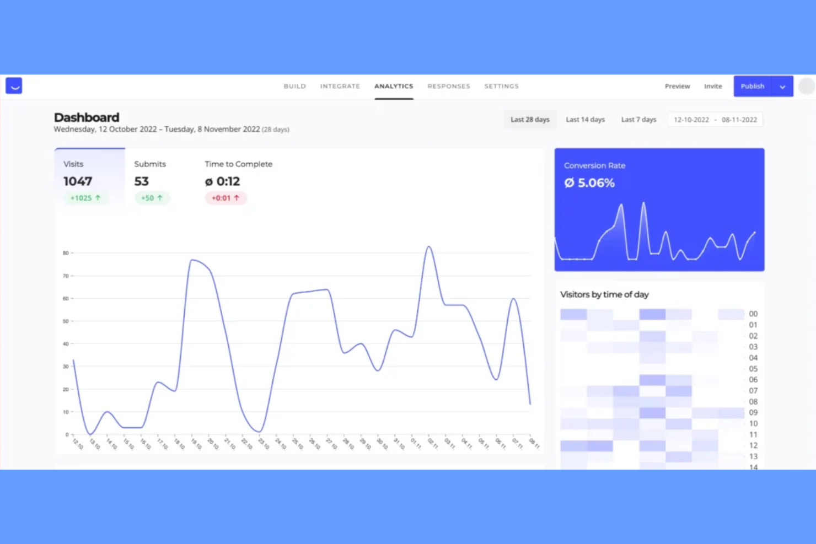
Task: Select the Last 14 days filter
Action: [x=586, y=120]
